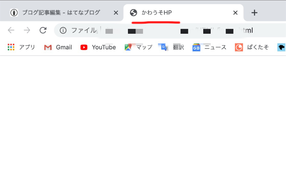Image resolution: width=286 pixels, height=183 pixels.
Task: Click the Hatena Blog favicon on left tab
Action: (x=14, y=12)
